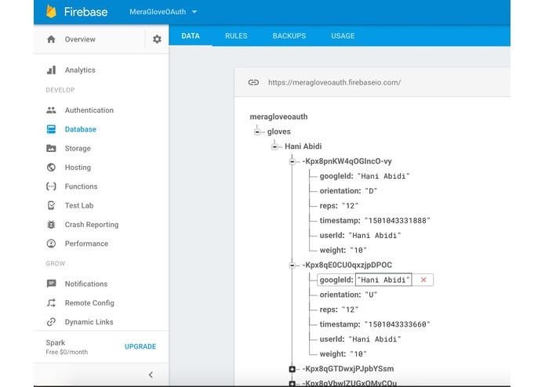Viewport: 545px width, 387px height.
Task: Open Functions section label
Action: (x=81, y=186)
